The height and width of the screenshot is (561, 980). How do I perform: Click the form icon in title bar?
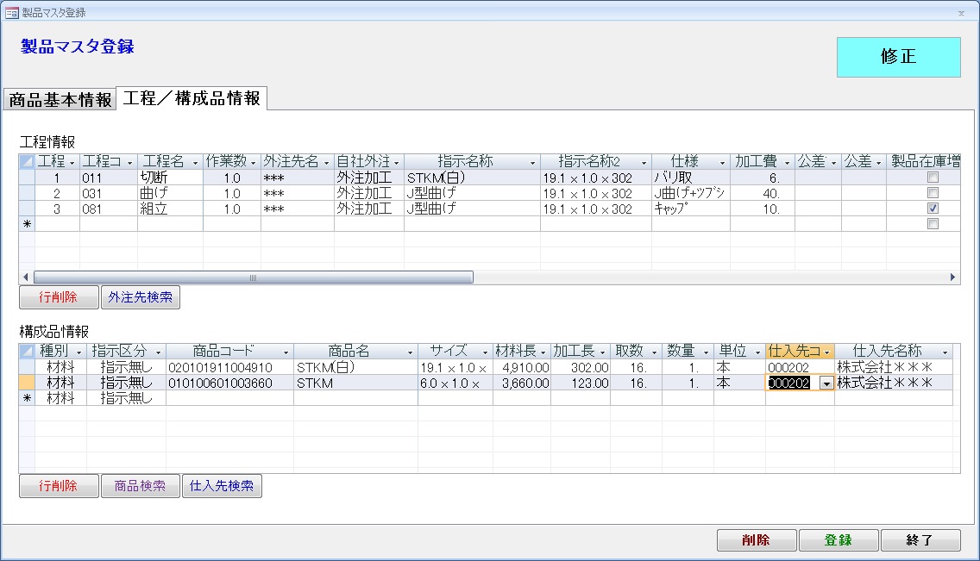coord(12,13)
